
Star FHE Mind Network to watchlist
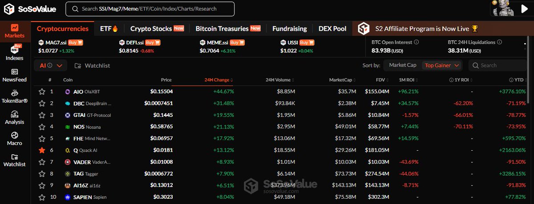pyautogui.click(x=42, y=138)
